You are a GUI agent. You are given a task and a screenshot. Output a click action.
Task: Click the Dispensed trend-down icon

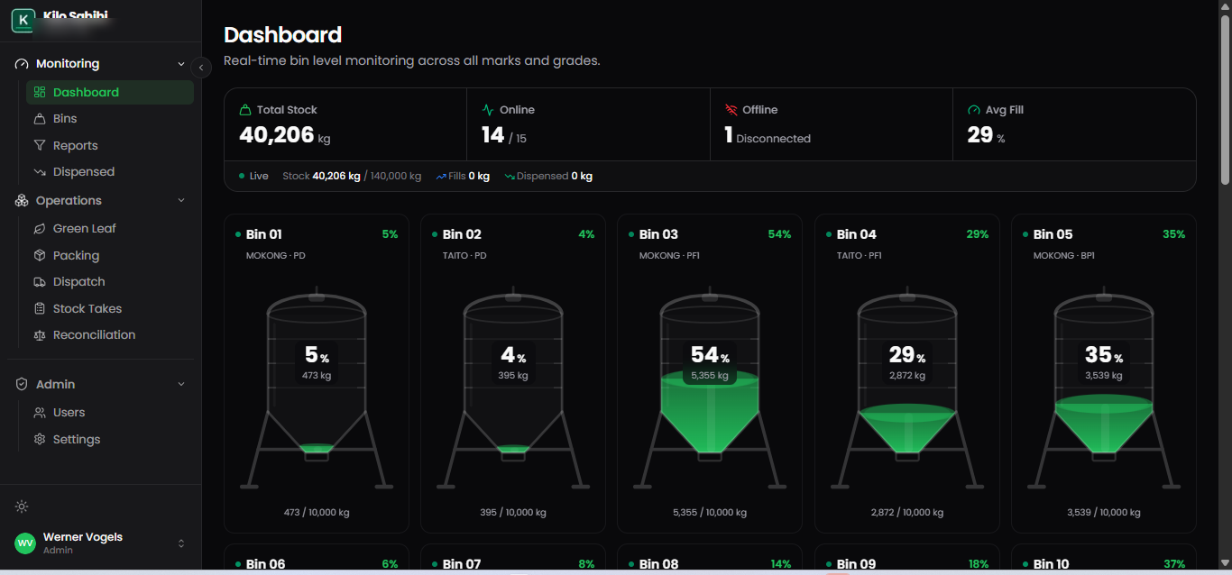(x=40, y=172)
